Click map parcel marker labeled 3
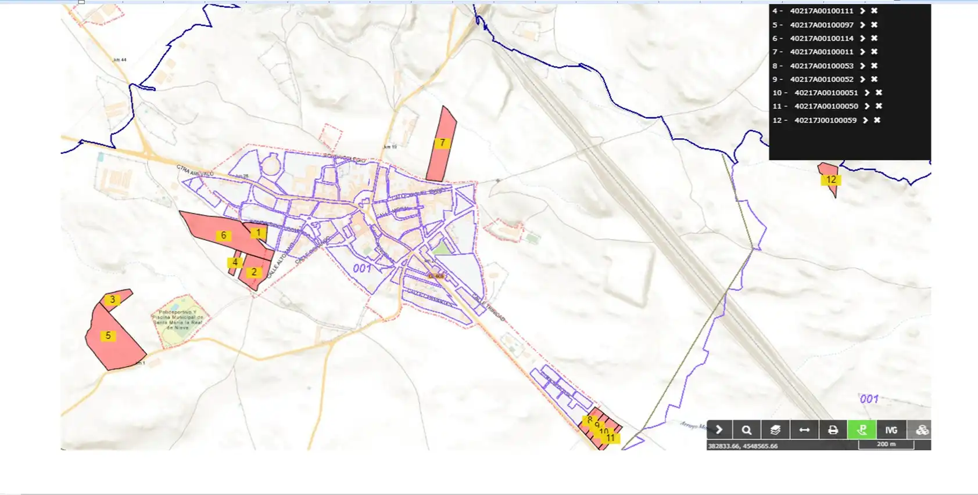Screen dimensions: 978x495 (x=112, y=299)
